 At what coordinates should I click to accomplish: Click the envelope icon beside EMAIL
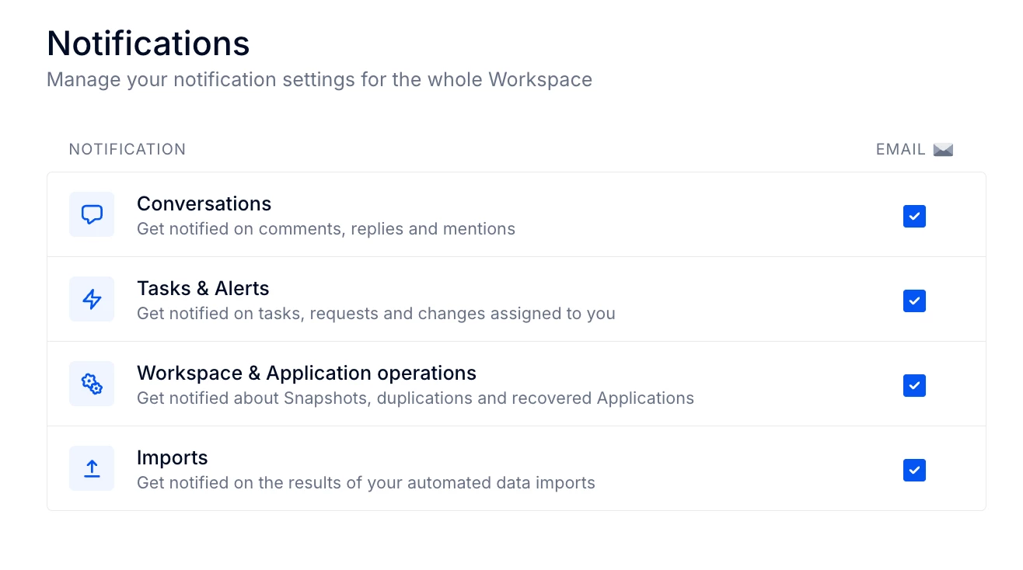tap(943, 149)
